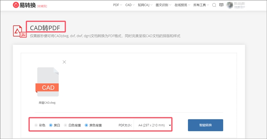
Task: Expand the 图文识别 menu
Action: 163,5
